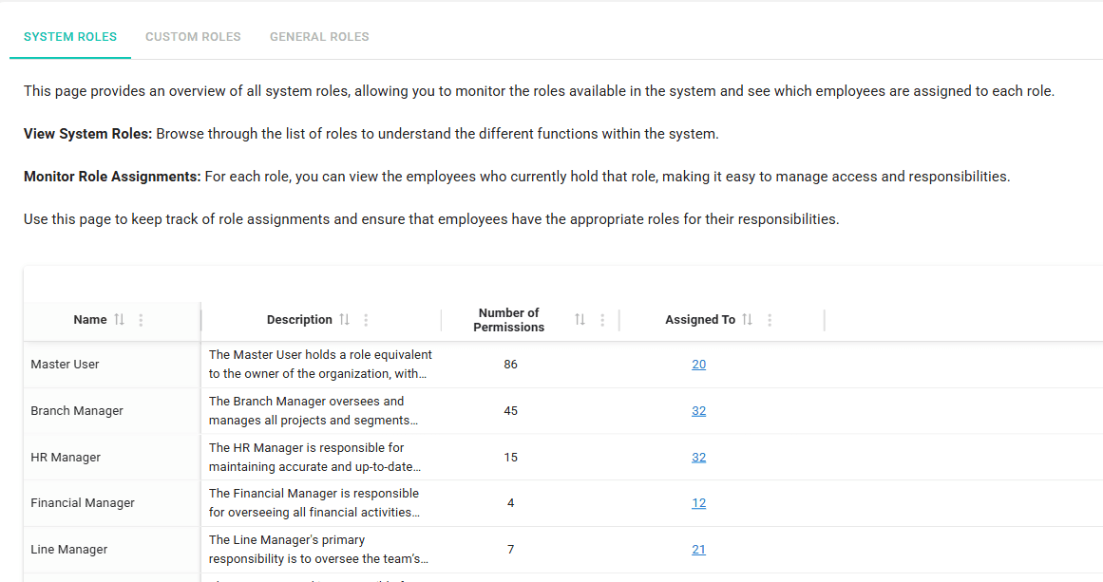This screenshot has height=582, width=1103.
Task: Open the Name column options menu
Action: [x=140, y=319]
